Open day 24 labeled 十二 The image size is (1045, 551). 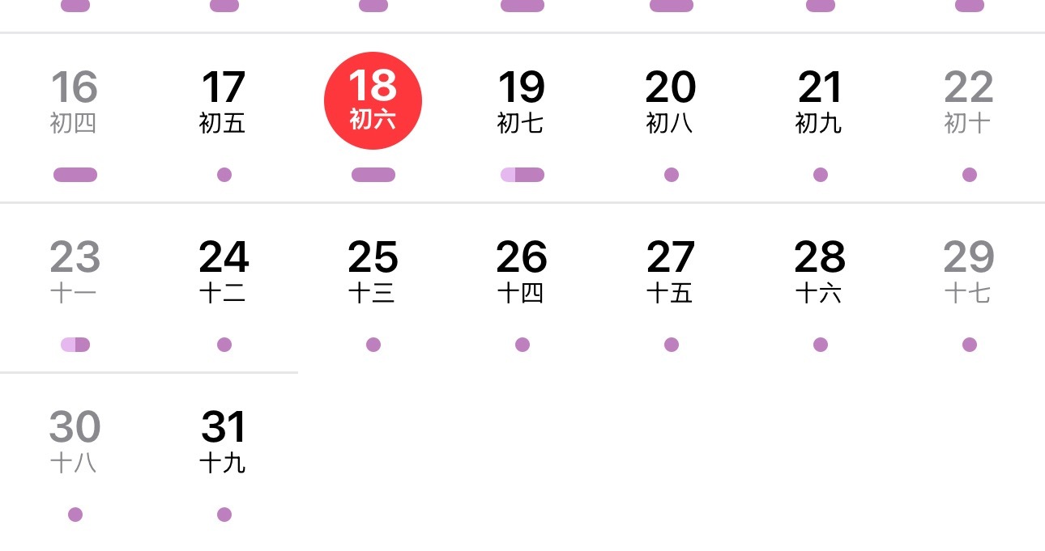tap(224, 271)
